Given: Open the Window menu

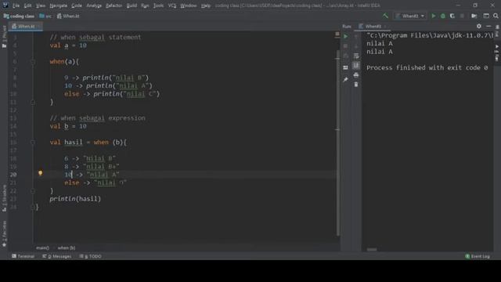Looking at the screenshot, I should click(189, 5).
